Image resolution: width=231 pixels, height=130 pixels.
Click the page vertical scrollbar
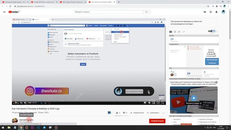(230, 25)
